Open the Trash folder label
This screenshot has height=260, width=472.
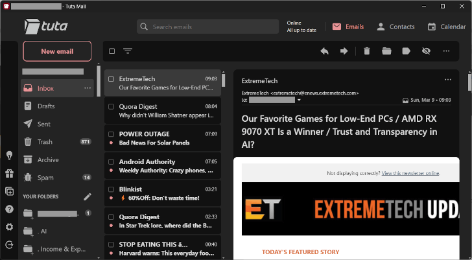(45, 142)
